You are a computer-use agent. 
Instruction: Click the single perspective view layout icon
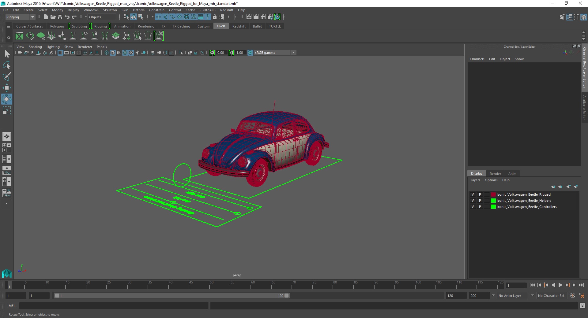[7, 136]
